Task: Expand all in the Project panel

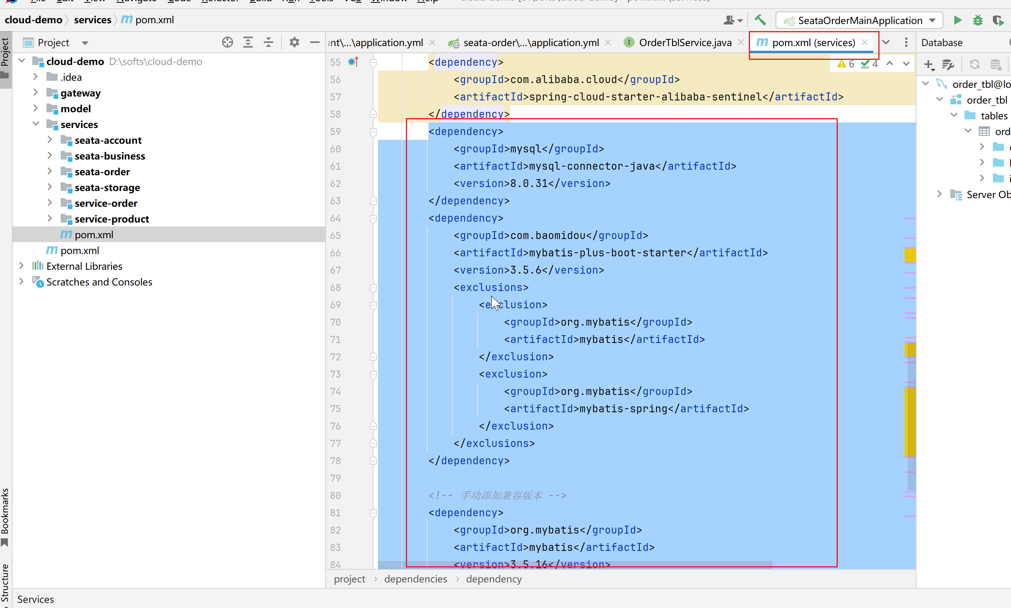Action: click(248, 42)
